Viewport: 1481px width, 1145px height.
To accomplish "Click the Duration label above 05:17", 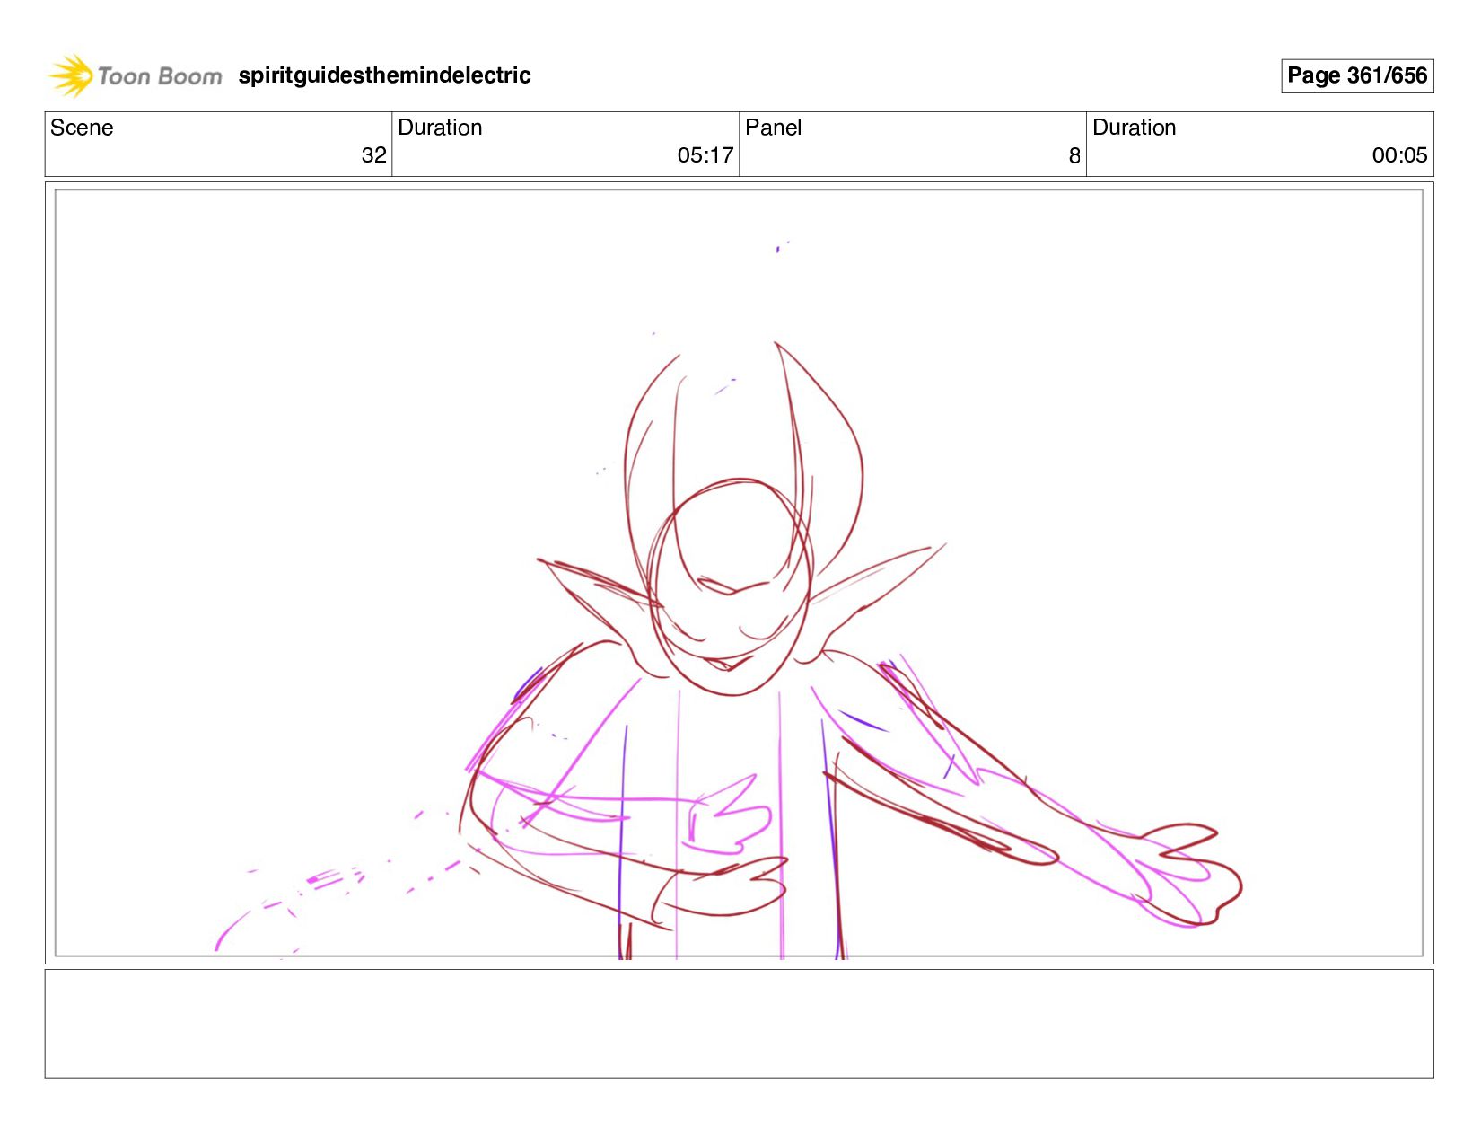I will pos(440,128).
